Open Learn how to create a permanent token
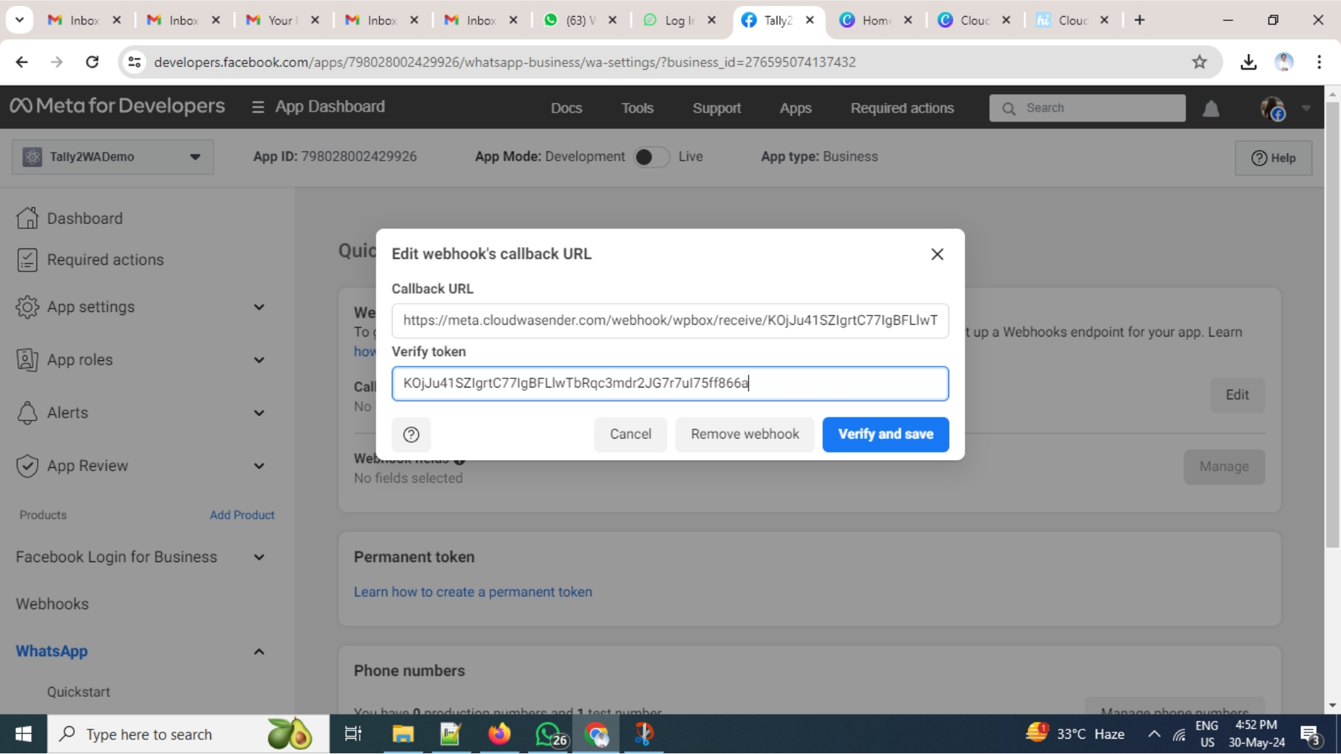The height and width of the screenshot is (754, 1341). pyautogui.click(x=473, y=592)
